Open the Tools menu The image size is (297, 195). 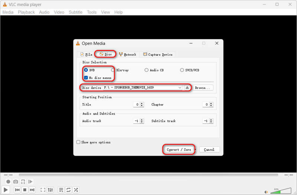pos(92,12)
